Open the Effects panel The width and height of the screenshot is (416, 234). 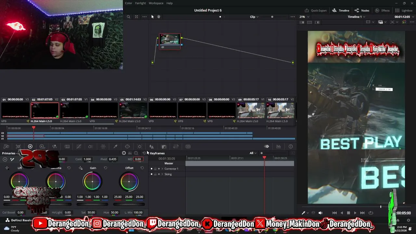click(x=382, y=10)
